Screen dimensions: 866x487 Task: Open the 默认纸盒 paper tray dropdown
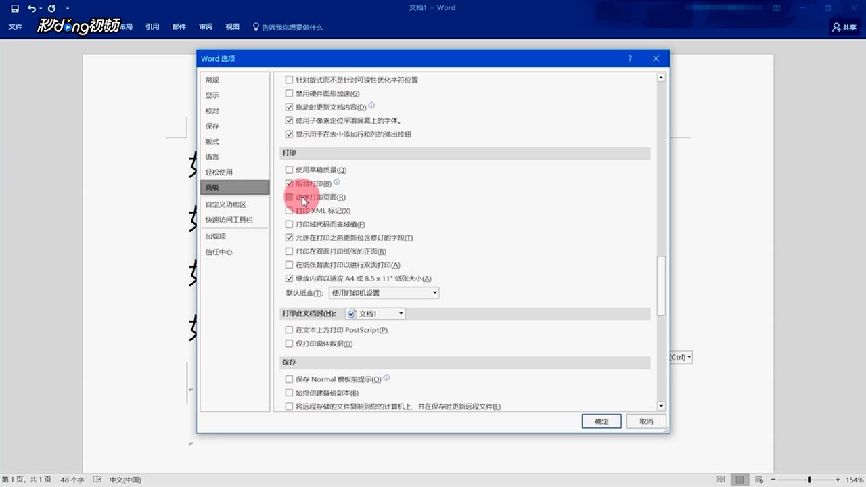[x=434, y=292]
